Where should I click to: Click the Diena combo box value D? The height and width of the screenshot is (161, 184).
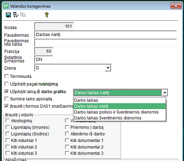coord(70,68)
